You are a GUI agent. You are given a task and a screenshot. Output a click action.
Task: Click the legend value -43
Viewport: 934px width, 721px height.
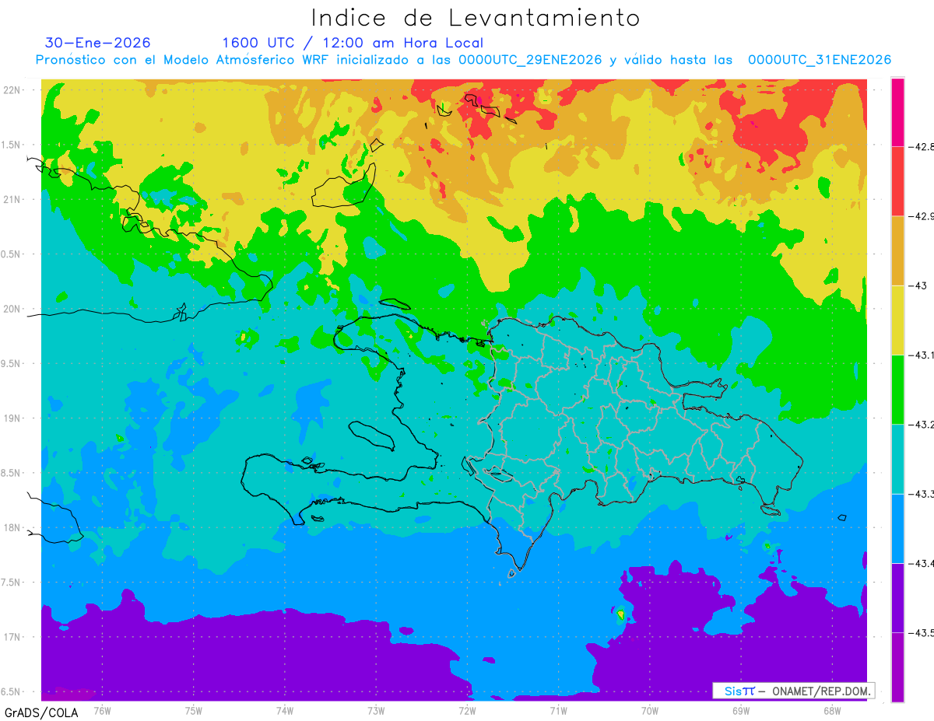click(x=918, y=285)
